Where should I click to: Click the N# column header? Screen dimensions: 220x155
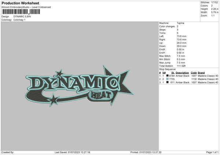[164, 72]
